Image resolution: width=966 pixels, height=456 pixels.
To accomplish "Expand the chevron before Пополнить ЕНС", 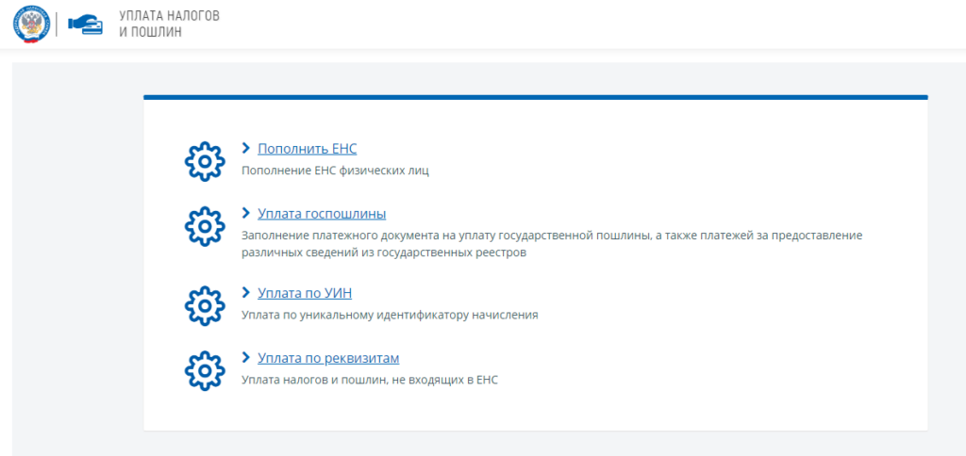I will point(246,148).
